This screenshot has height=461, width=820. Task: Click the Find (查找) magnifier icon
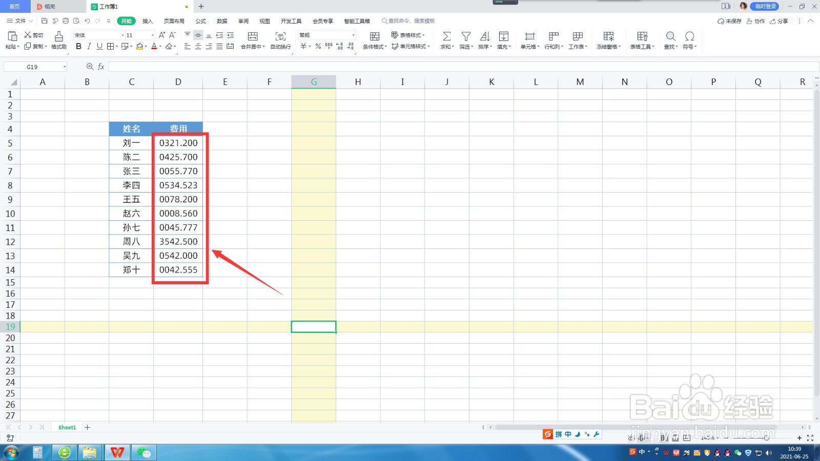point(670,36)
